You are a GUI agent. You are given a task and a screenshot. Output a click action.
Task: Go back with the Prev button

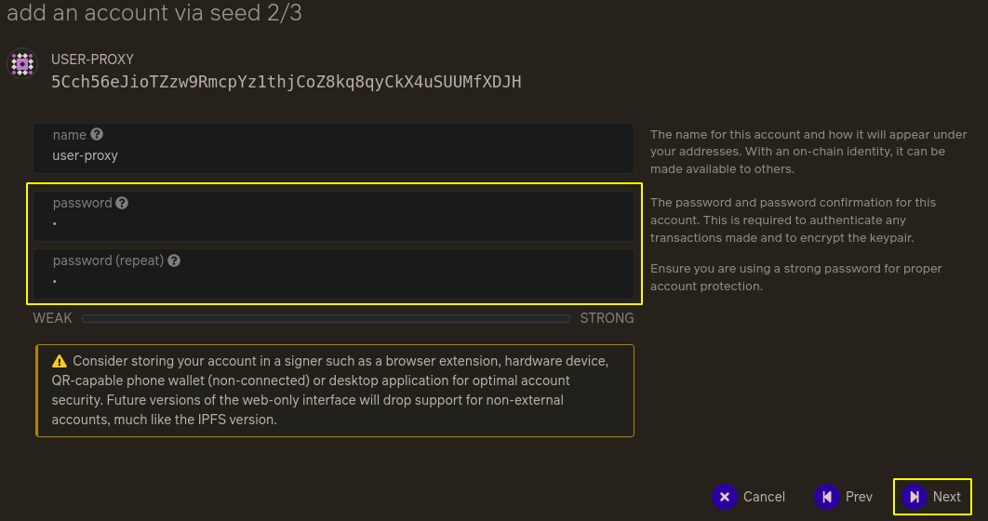point(844,497)
